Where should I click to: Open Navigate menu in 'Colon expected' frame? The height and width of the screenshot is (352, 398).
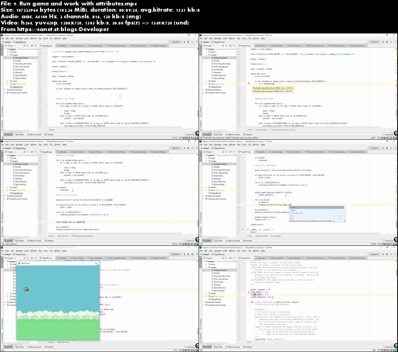pos(19,145)
